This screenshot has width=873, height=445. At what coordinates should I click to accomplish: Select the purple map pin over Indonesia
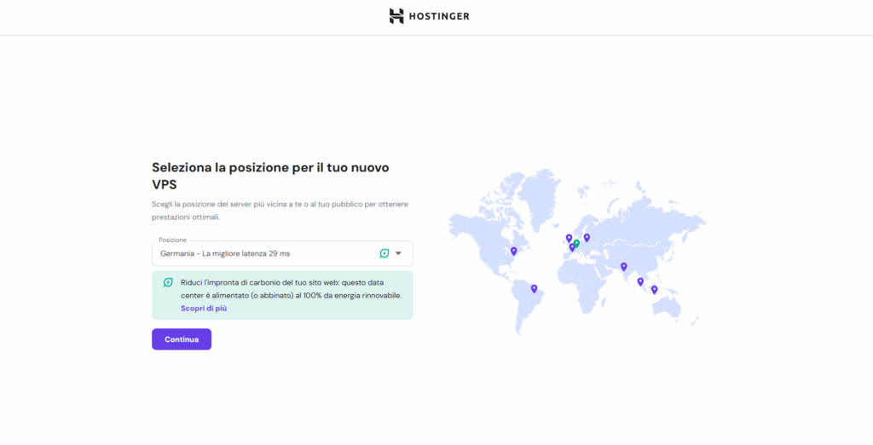654,290
